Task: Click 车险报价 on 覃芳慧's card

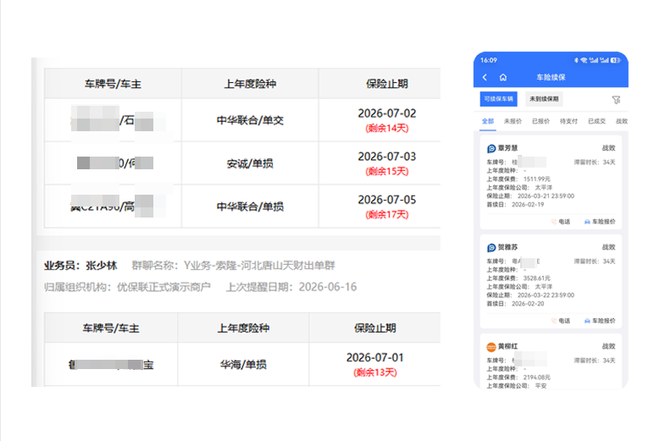Action: click(603, 222)
